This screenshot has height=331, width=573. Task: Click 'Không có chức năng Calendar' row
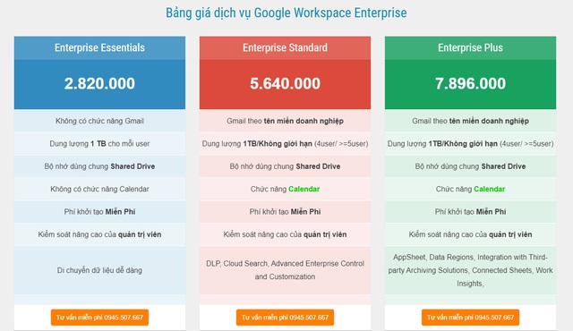click(99, 189)
